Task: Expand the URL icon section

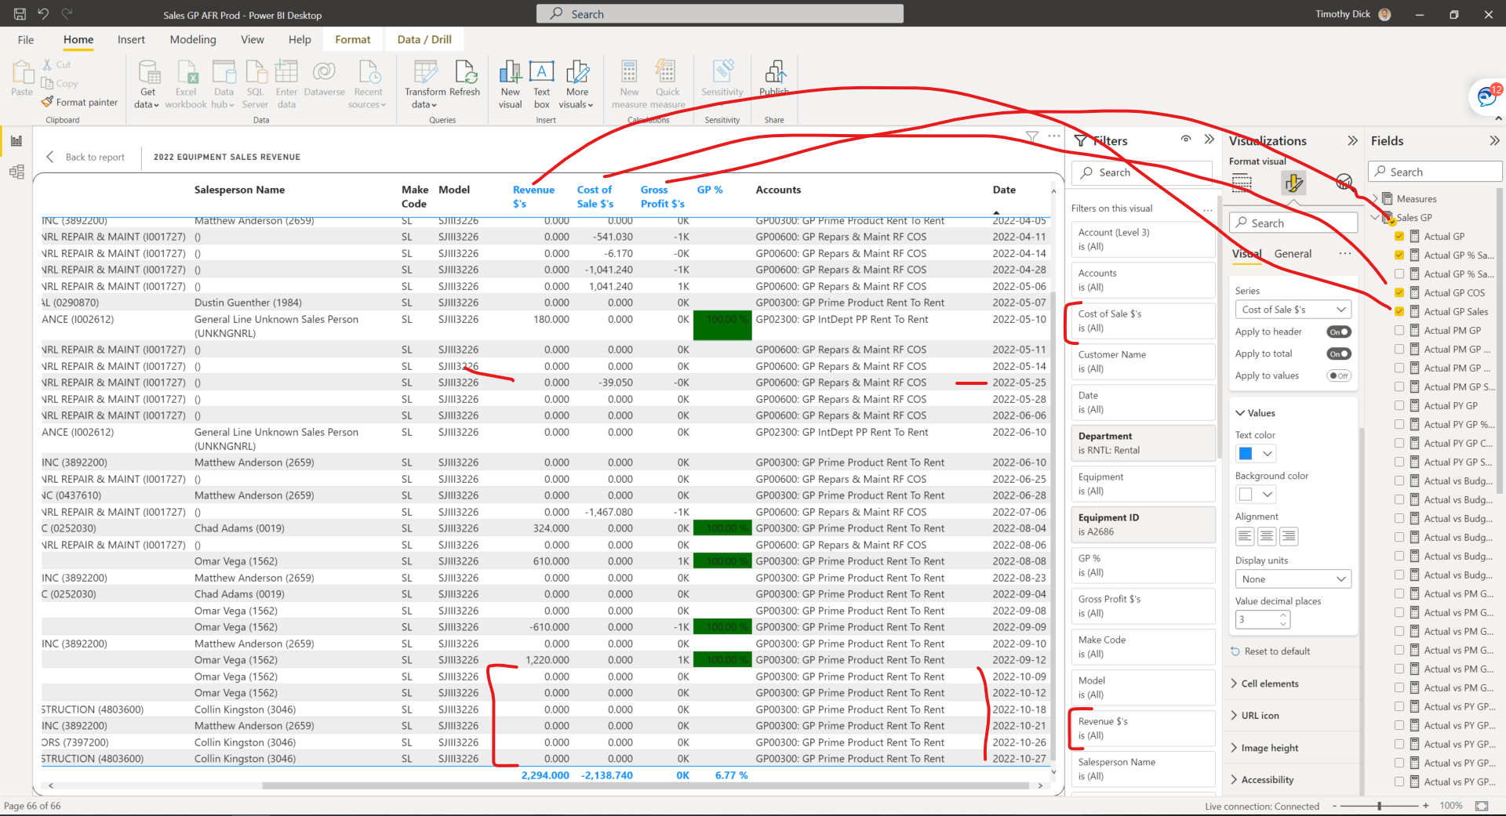Action: (x=1254, y=716)
